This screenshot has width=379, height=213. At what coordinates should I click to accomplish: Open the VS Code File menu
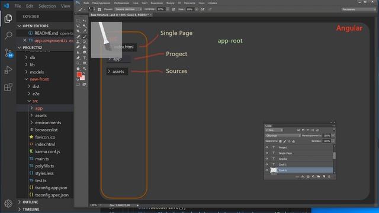click(18, 6)
